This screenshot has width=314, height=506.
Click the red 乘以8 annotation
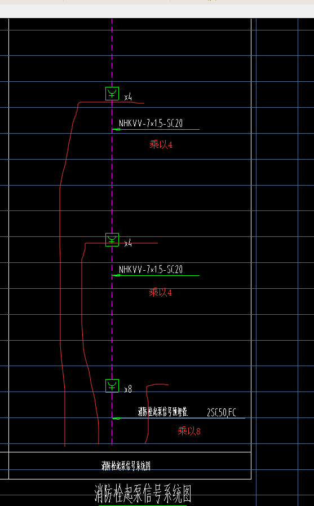pos(189,431)
